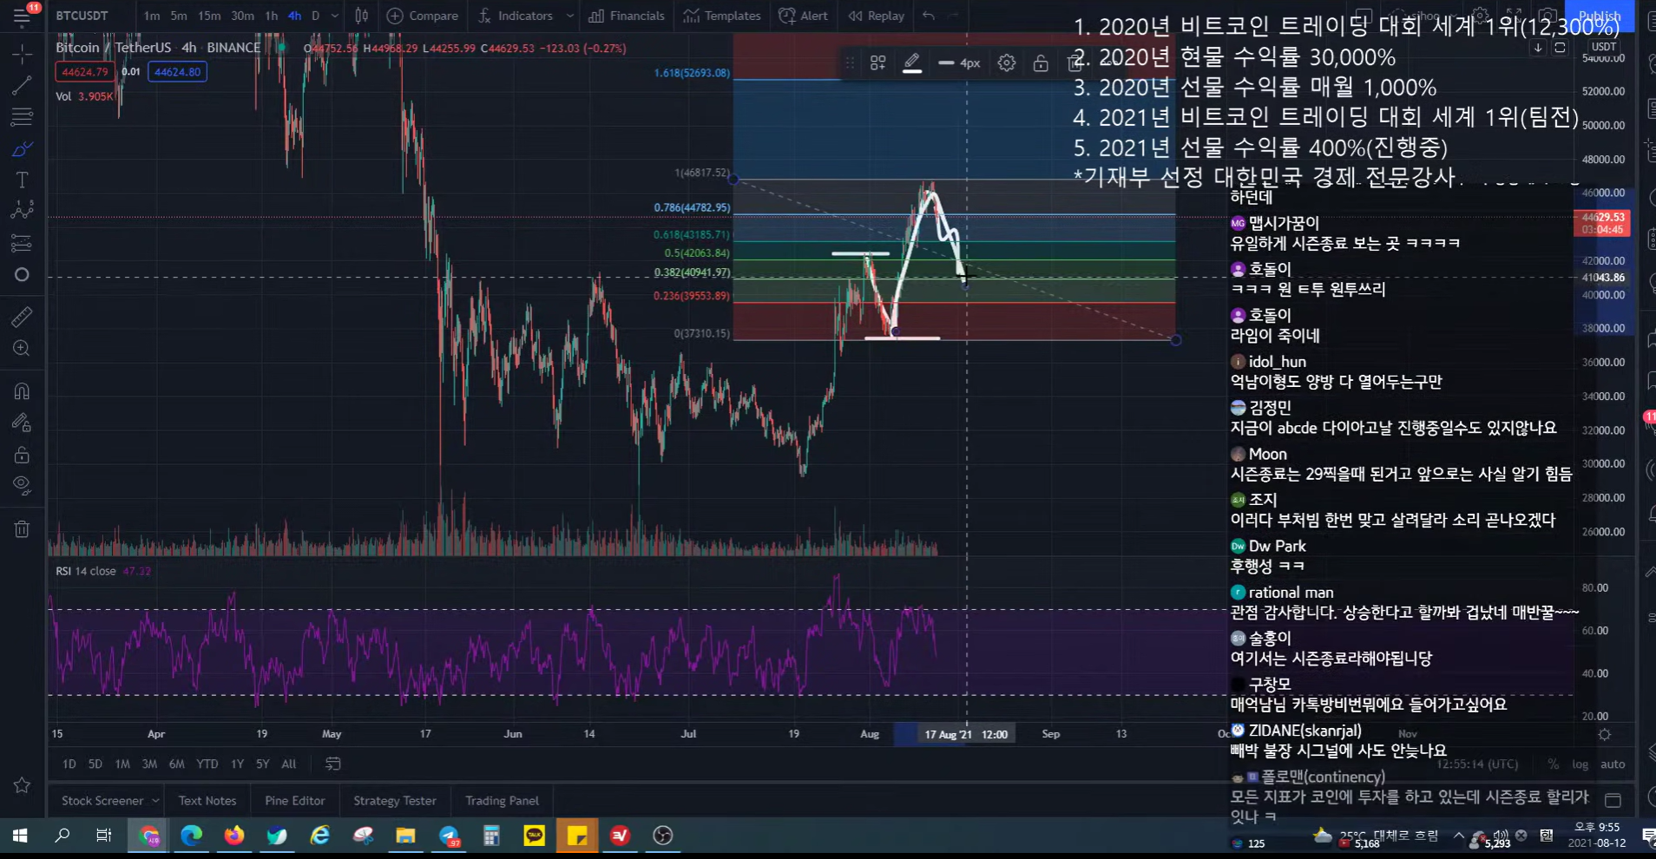This screenshot has width=1656, height=859.
Task: Select the ruler measure tool
Action: (x=22, y=316)
